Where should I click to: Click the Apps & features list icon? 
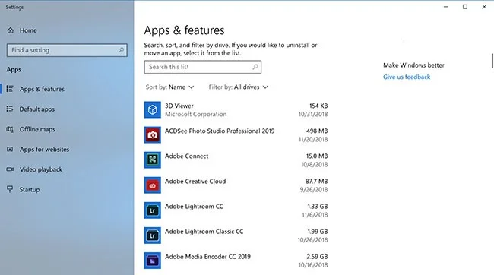10,89
